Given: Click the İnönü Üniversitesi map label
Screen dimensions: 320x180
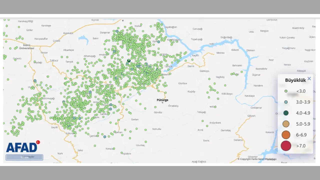Looking at the screenshot, I should [26, 47].
